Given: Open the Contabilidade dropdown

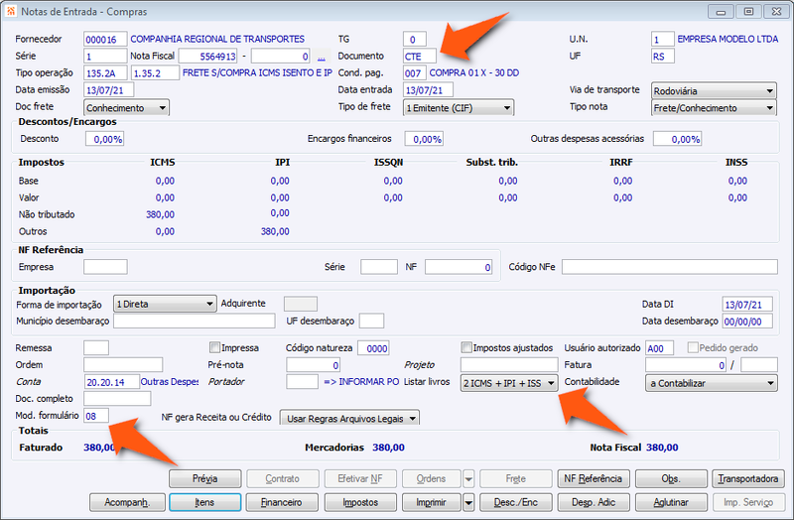Looking at the screenshot, I should point(712,383).
